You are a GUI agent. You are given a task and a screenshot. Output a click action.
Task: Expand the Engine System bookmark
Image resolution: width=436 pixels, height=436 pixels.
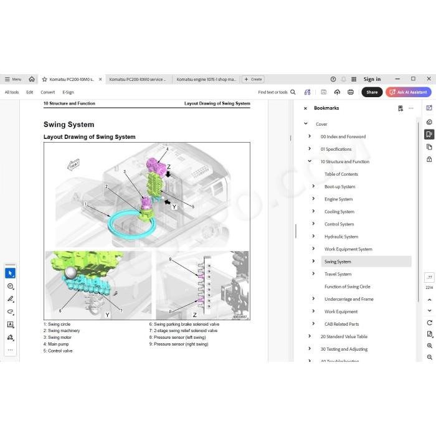tap(313, 199)
